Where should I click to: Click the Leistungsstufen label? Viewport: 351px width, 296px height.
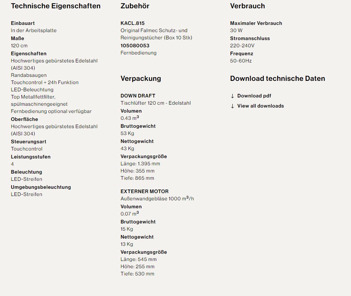coord(31,157)
